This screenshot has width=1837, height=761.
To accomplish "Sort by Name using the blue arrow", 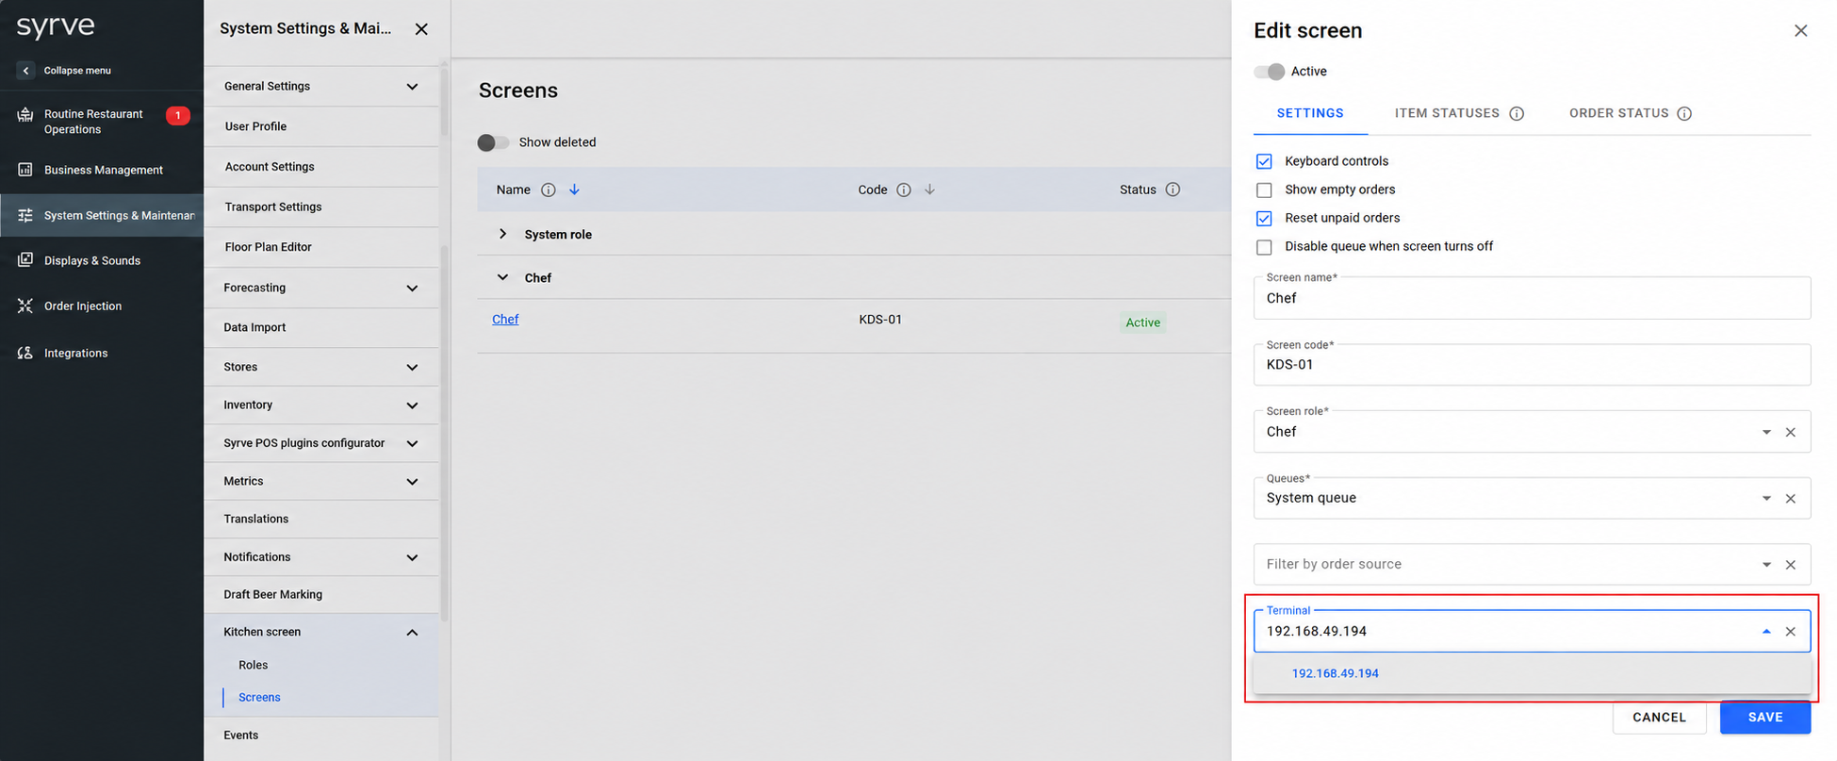I will 574,190.
